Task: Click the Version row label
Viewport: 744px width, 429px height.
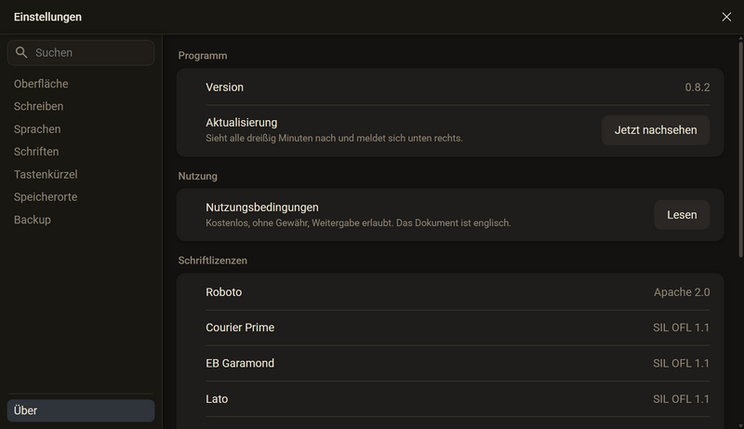Action: [x=224, y=87]
